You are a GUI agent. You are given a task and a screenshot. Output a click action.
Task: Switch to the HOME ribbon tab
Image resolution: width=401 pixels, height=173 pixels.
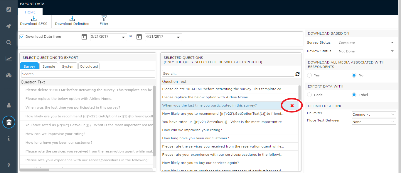[30, 12]
